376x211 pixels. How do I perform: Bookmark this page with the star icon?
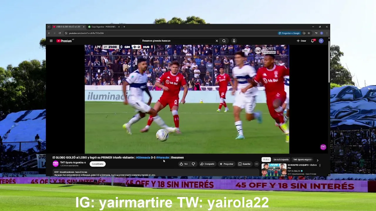point(309,33)
